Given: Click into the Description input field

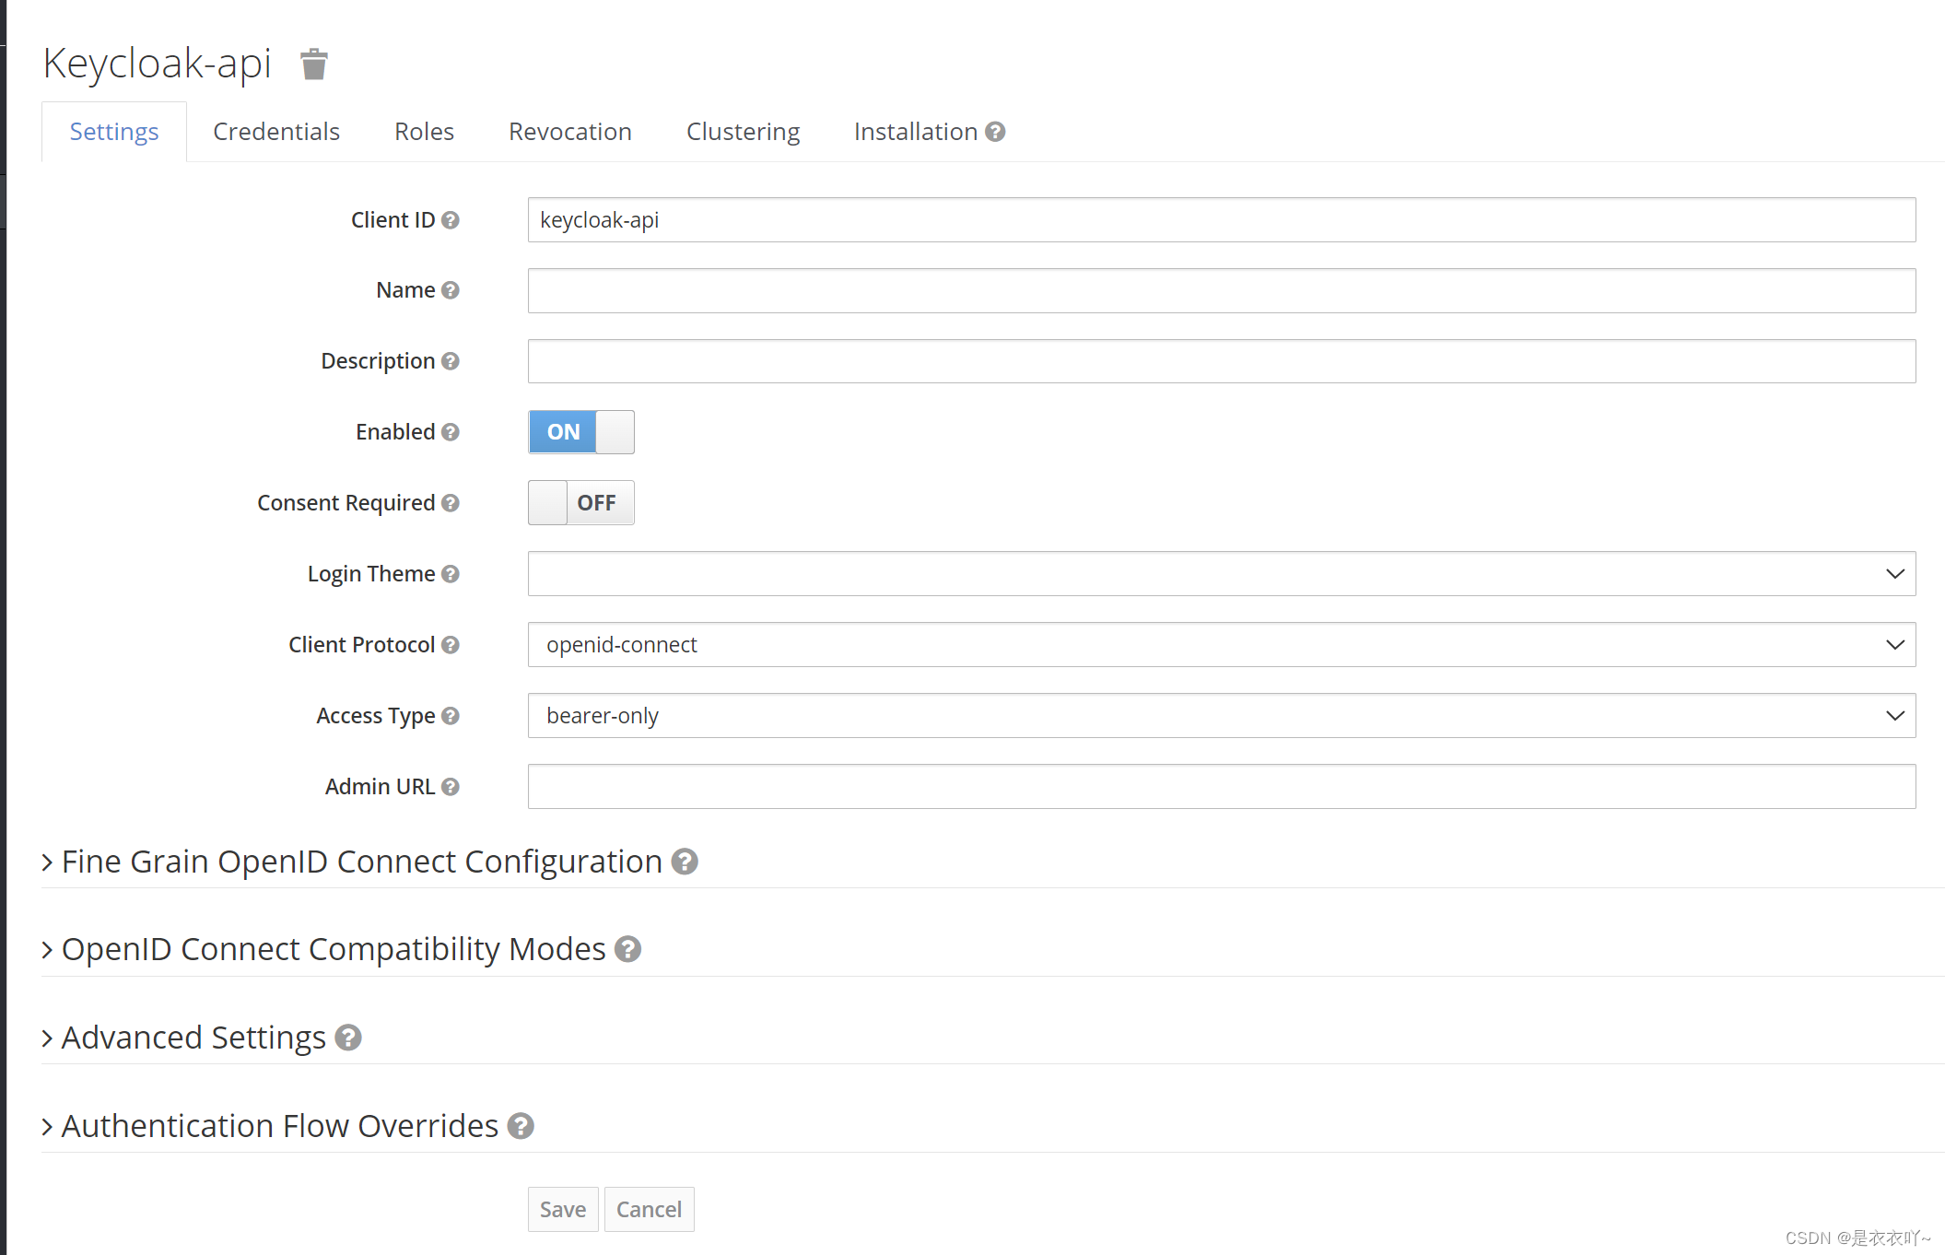Looking at the screenshot, I should coord(1221,361).
